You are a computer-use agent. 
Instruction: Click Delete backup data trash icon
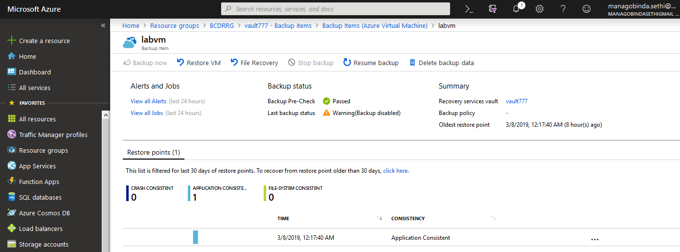pos(412,63)
